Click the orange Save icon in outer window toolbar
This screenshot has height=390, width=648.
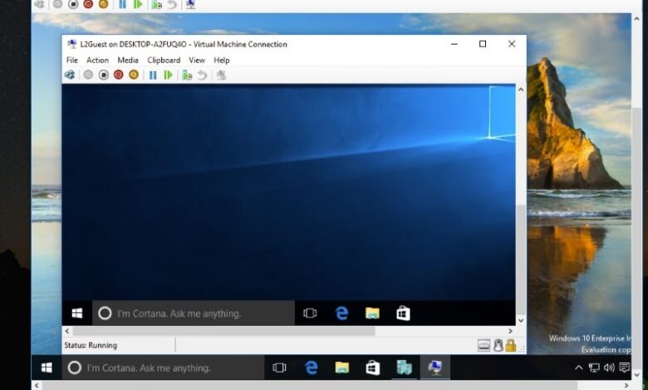[x=103, y=4]
